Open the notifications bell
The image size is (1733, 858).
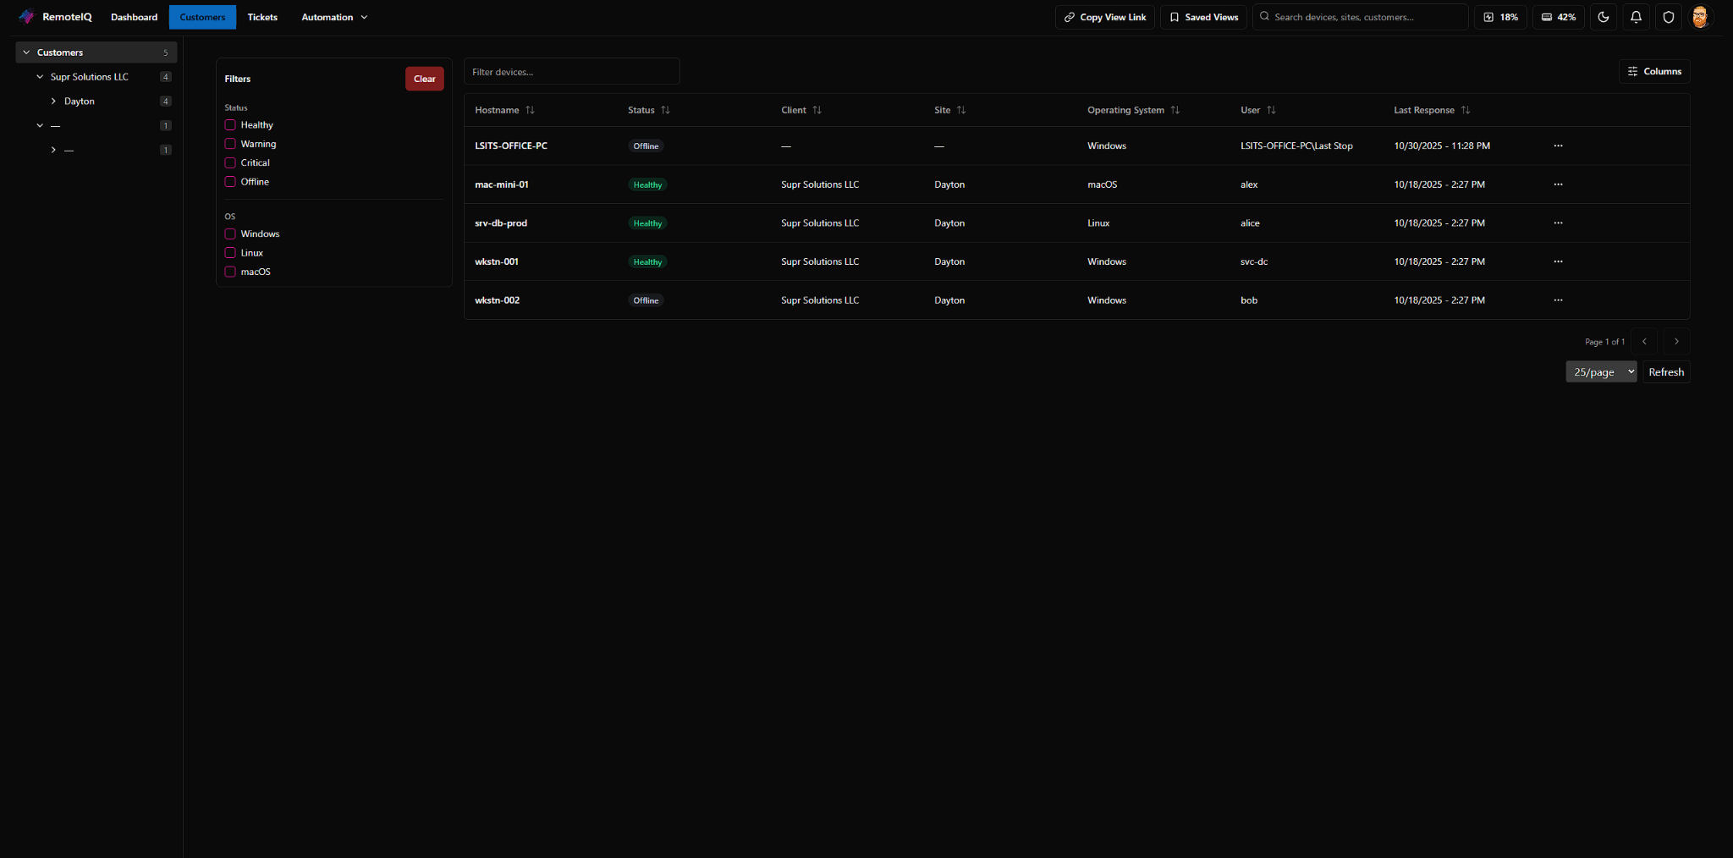(x=1636, y=17)
